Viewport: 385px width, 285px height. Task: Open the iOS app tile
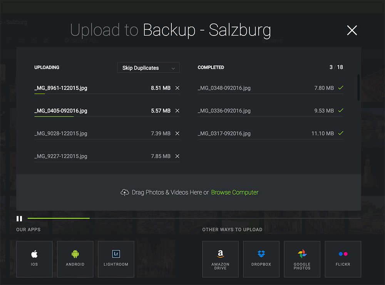[34, 259]
